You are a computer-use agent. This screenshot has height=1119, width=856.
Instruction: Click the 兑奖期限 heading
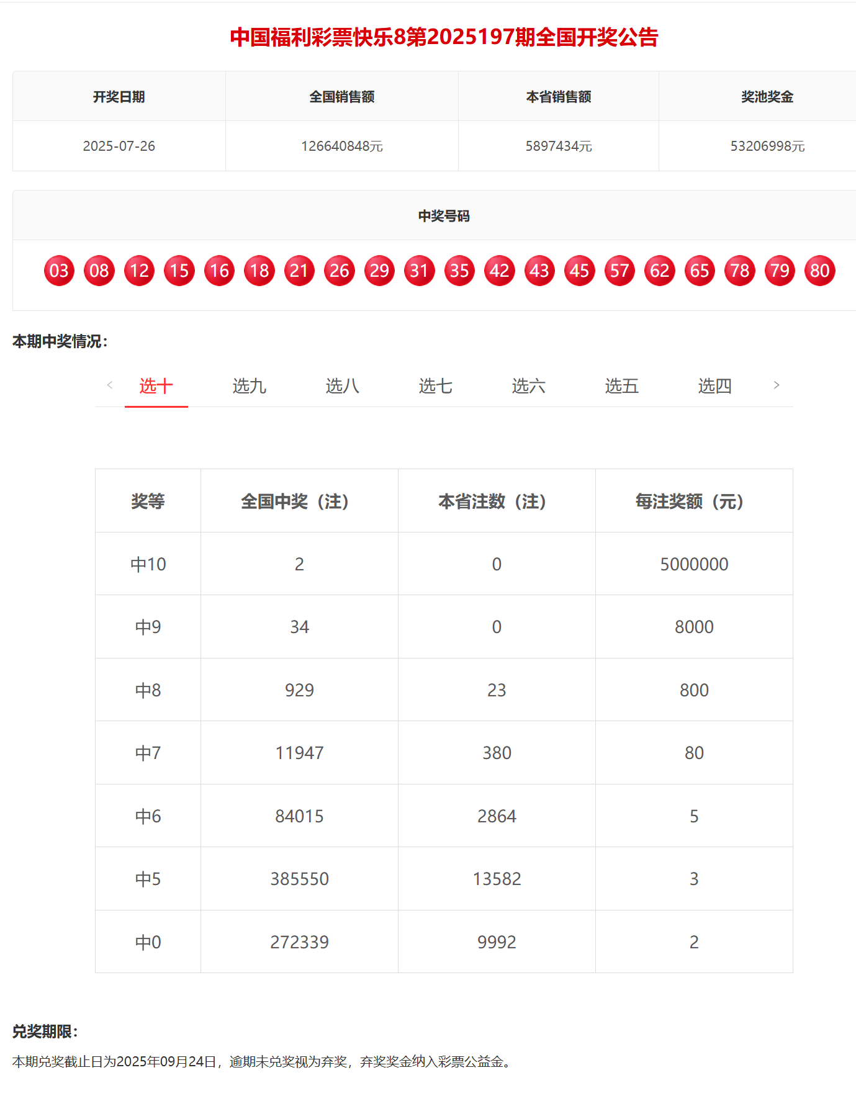point(45,1031)
